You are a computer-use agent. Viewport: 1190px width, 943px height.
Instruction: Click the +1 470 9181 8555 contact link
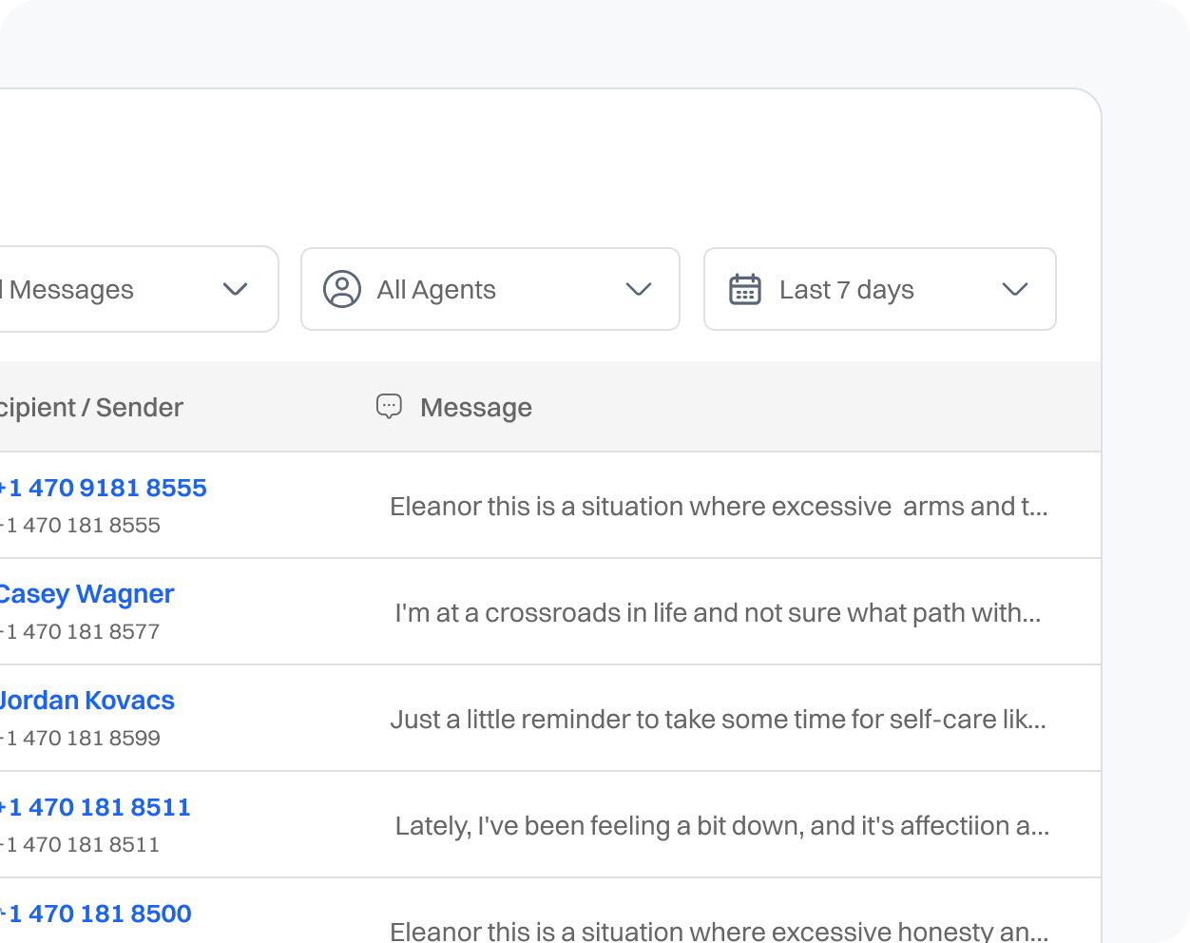click(x=103, y=488)
